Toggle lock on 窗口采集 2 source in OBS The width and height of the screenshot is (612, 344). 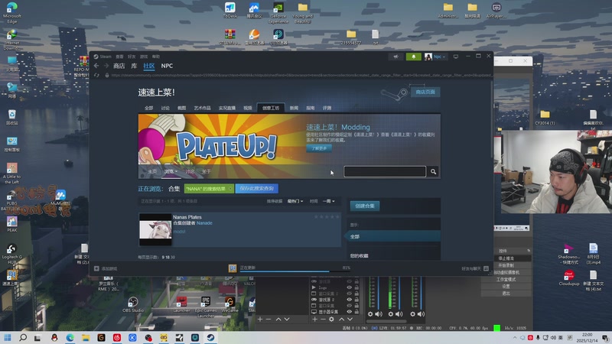click(x=356, y=294)
